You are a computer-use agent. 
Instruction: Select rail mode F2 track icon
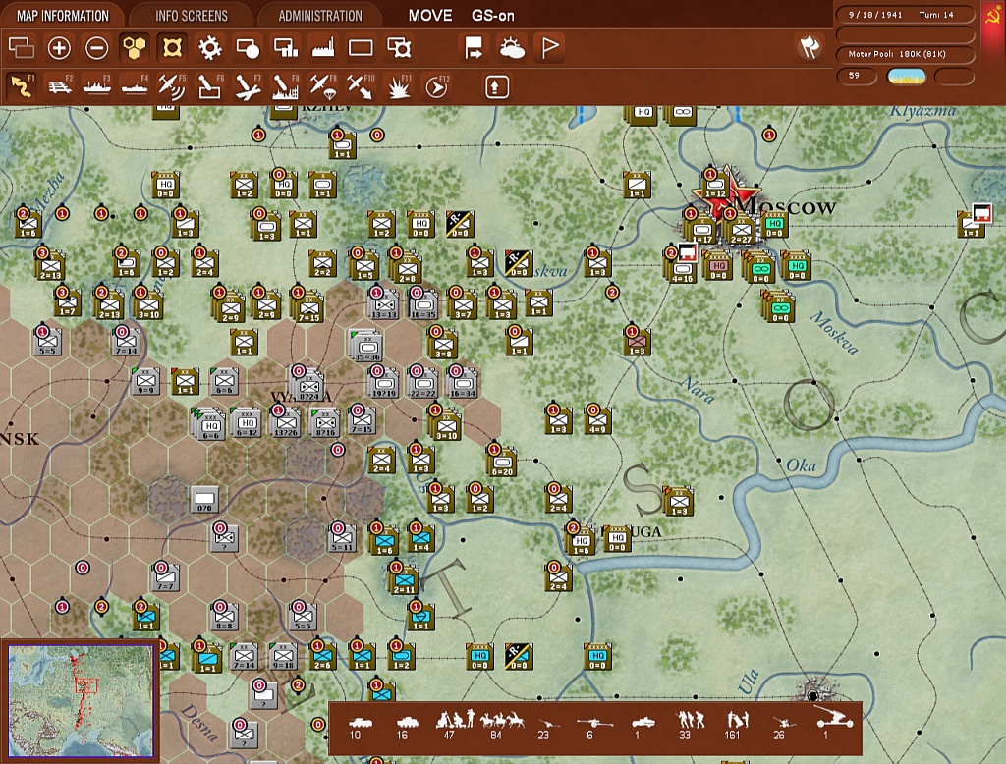click(59, 86)
